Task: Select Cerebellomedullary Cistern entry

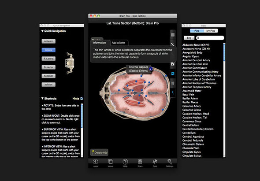Action: pos(198,129)
